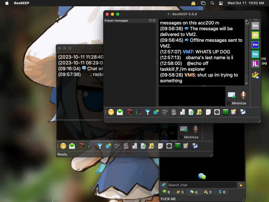Switch to the blue scroll tab showing 6

tap(222, 192)
